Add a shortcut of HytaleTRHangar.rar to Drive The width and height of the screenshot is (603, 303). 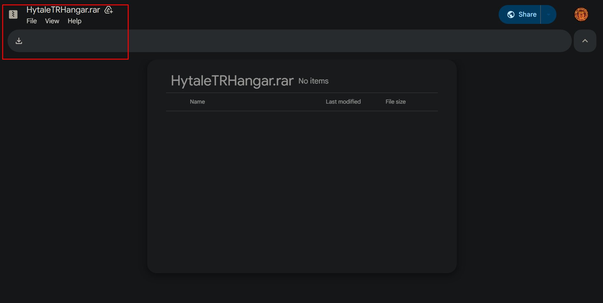(109, 10)
